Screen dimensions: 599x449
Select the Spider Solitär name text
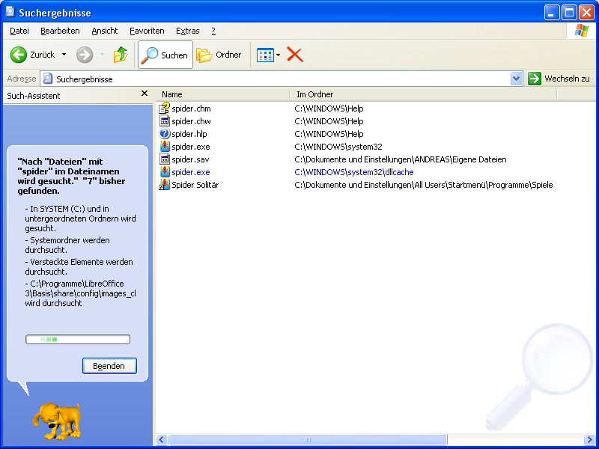point(195,185)
